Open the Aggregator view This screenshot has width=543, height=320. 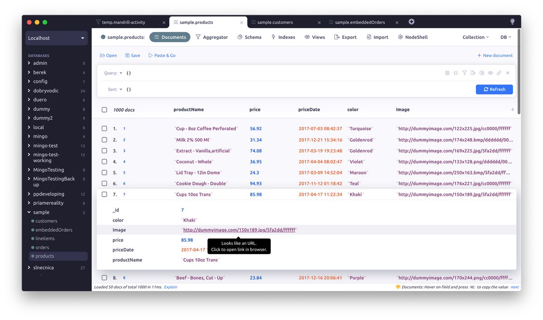point(211,37)
